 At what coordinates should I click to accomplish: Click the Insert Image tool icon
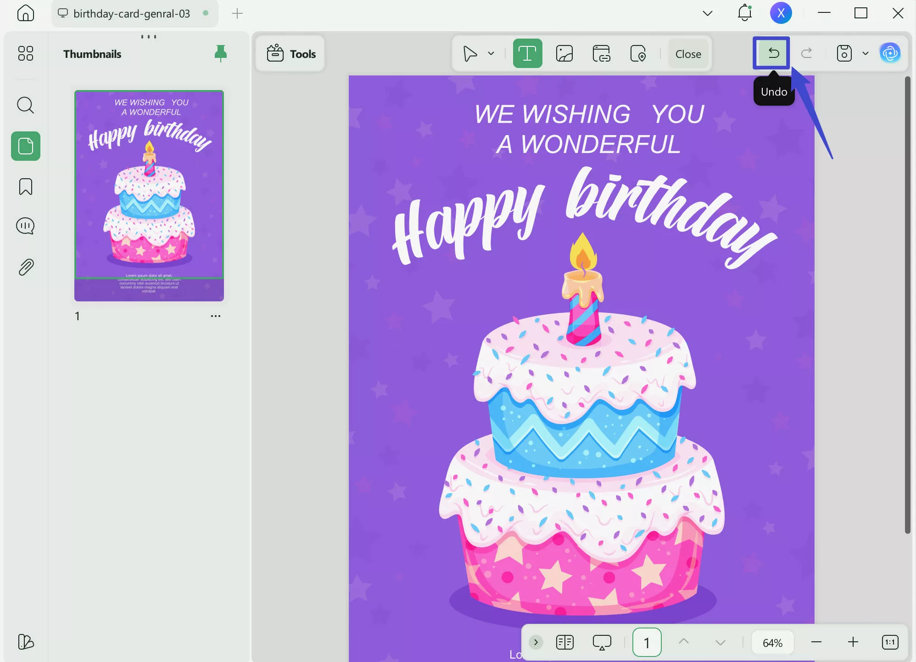click(x=564, y=54)
